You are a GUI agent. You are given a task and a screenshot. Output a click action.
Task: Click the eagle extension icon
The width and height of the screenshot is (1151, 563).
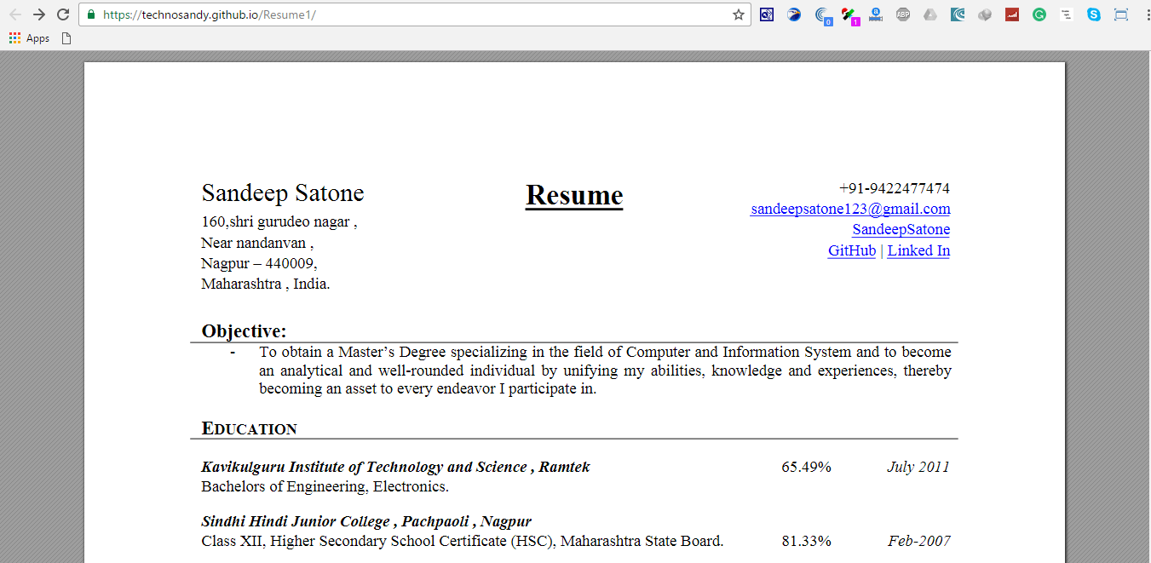(794, 14)
